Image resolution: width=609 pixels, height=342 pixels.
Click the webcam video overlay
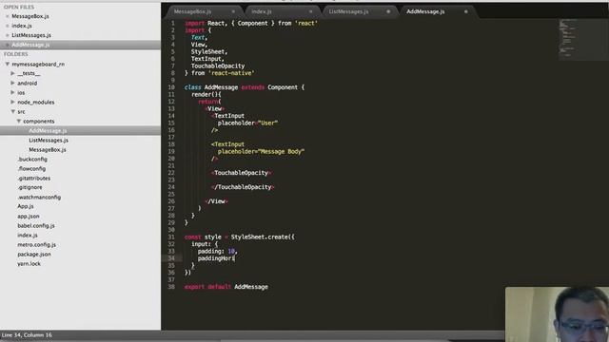point(557,314)
